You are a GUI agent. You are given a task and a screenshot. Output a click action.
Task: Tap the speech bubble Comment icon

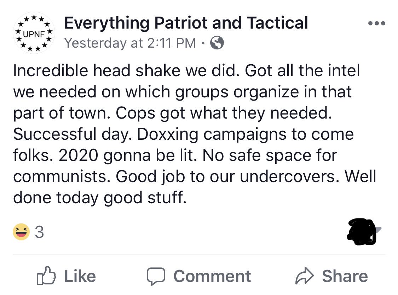click(x=155, y=276)
